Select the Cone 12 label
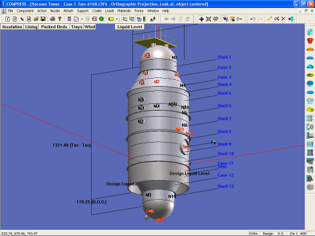The width and height of the screenshot is (315, 236). tap(225, 175)
